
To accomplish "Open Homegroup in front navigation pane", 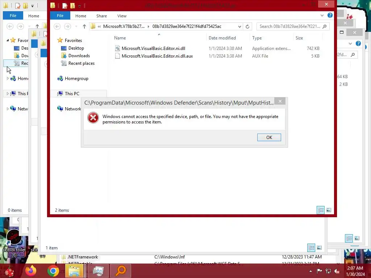I will 76,79.
